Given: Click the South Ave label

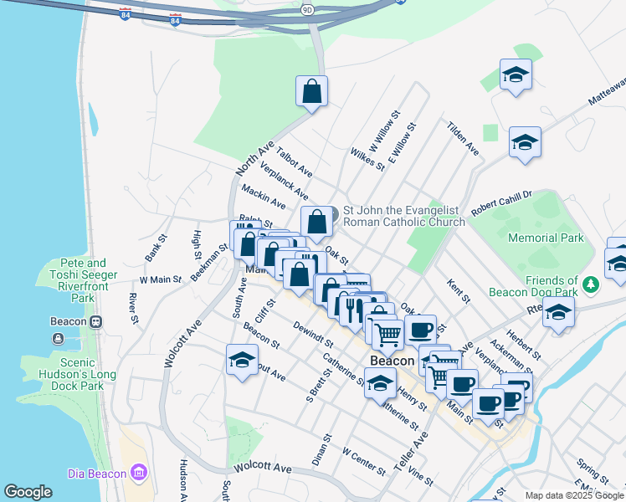Looking at the screenshot, I should pyautogui.click(x=240, y=298).
